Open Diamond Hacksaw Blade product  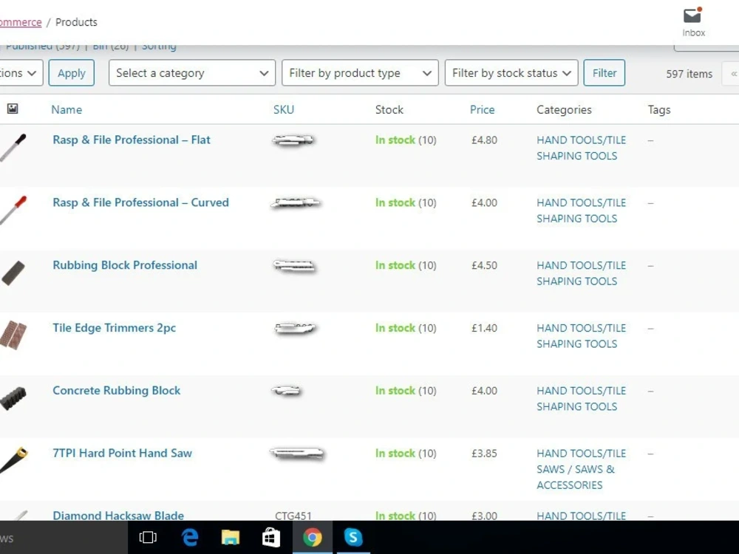118,515
